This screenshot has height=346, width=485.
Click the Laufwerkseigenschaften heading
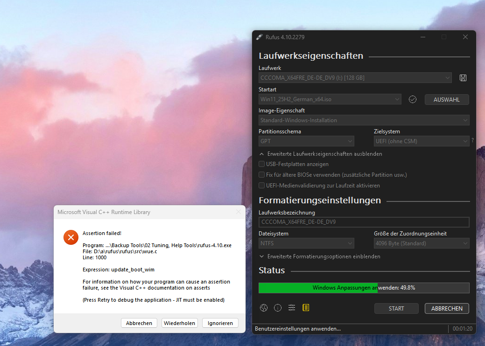pyautogui.click(x=311, y=55)
